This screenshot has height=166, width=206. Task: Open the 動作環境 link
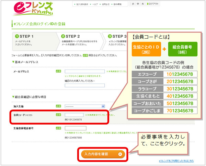tap(117, 4)
